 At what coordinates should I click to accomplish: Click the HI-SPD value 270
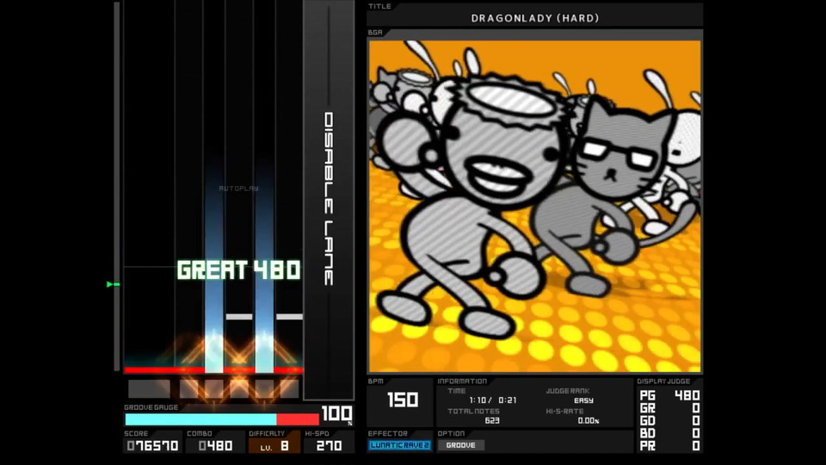[x=330, y=446]
